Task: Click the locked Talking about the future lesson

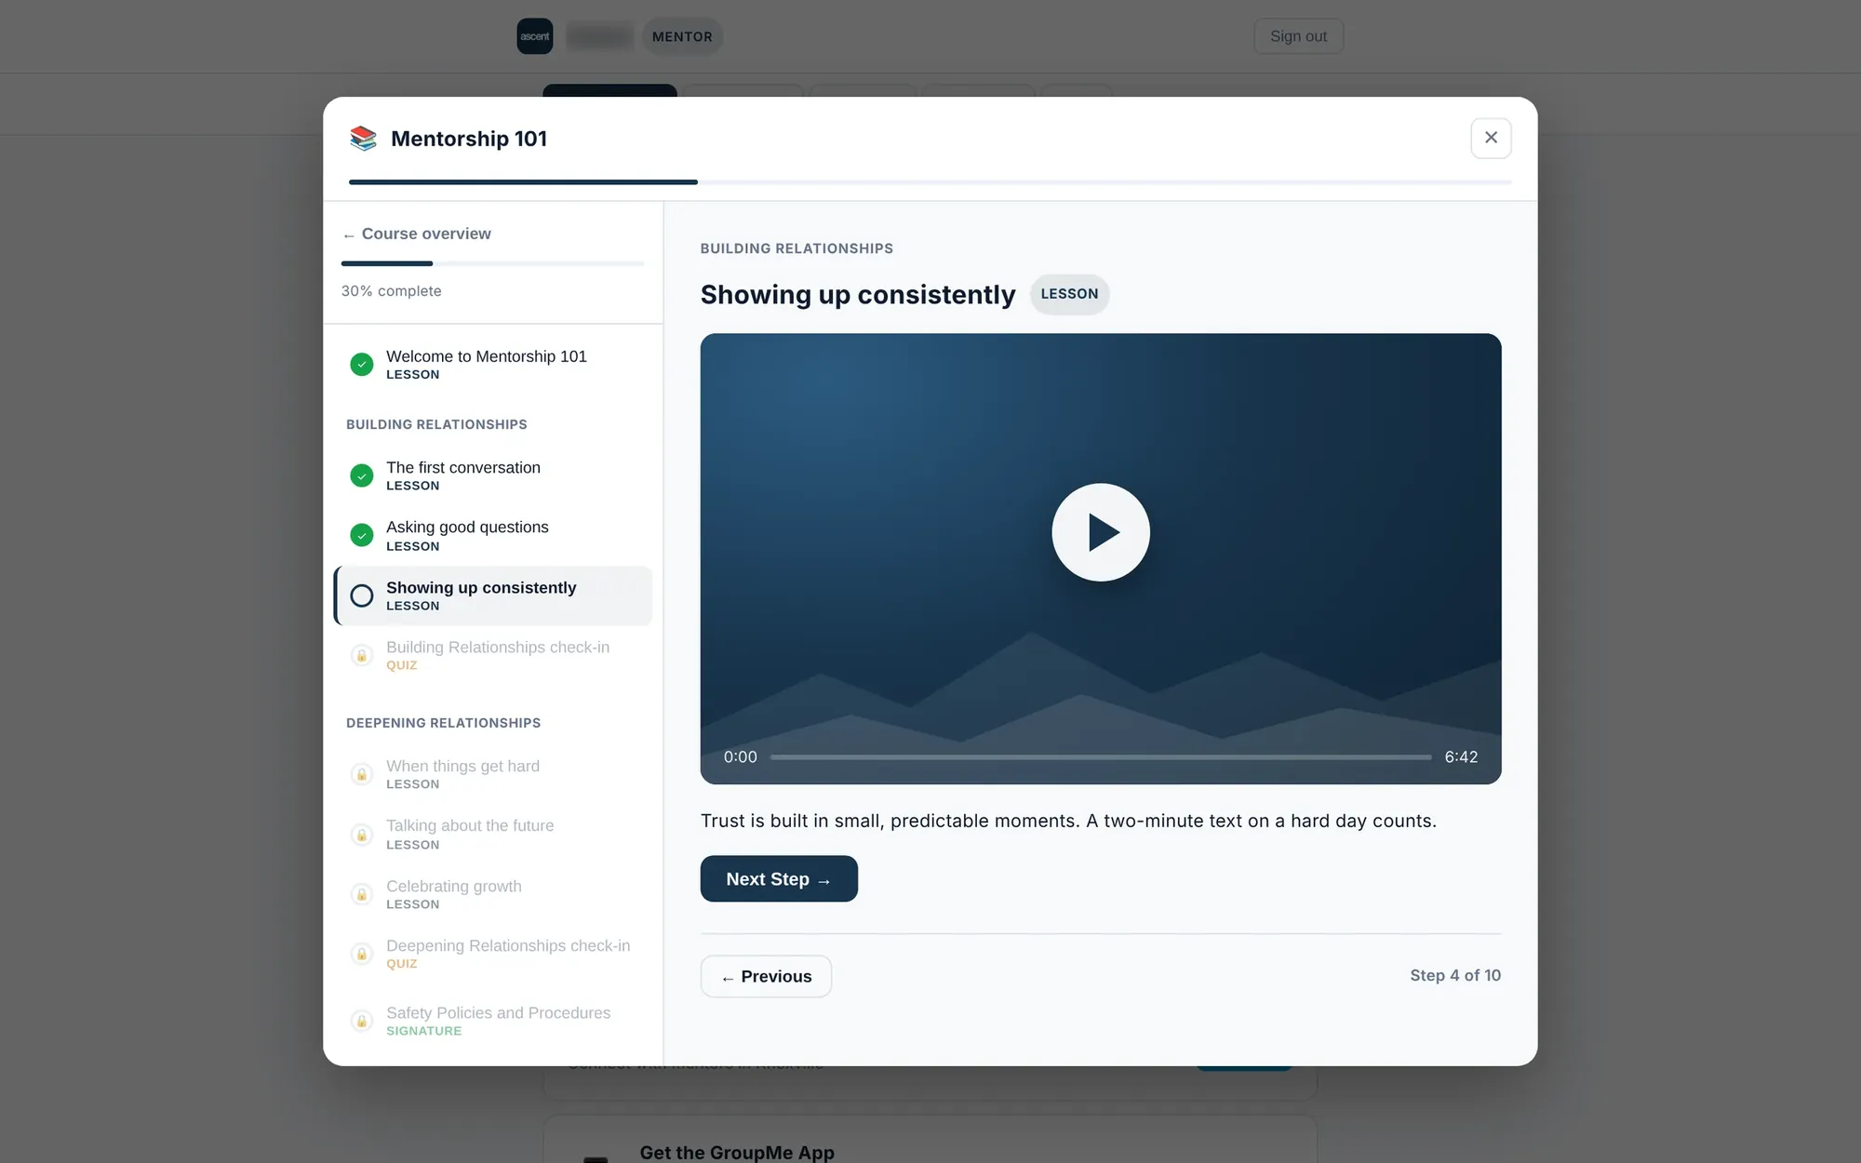Action: [493, 835]
